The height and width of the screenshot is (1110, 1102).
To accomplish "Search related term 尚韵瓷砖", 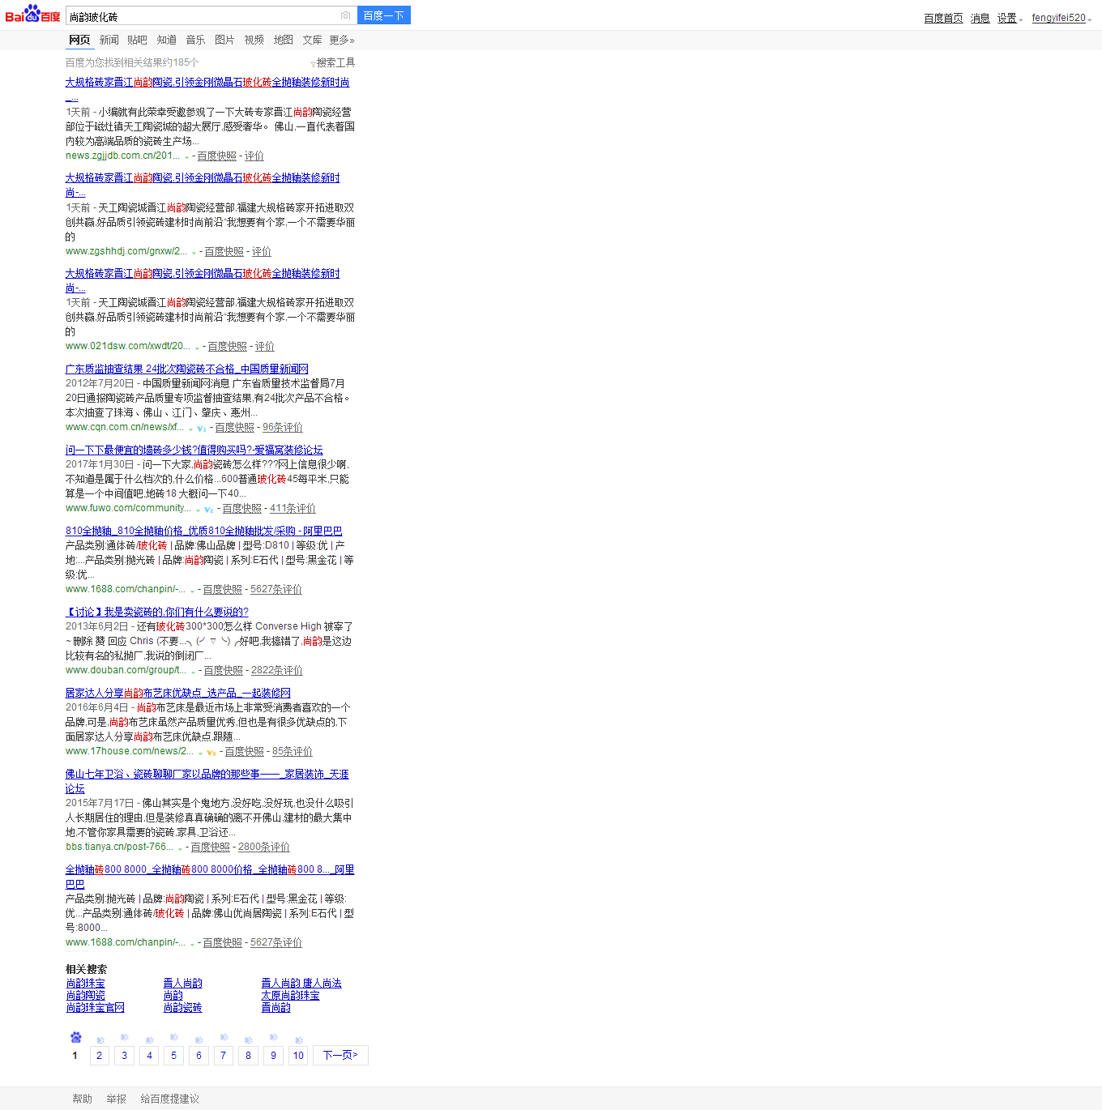I will coord(182,1007).
